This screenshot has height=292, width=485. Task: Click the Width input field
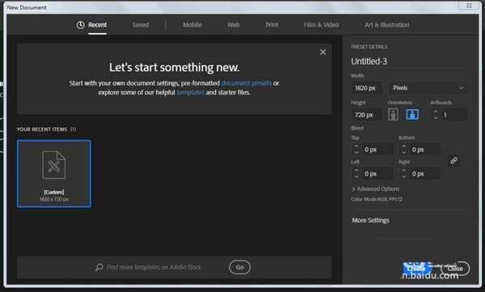pyautogui.click(x=366, y=88)
